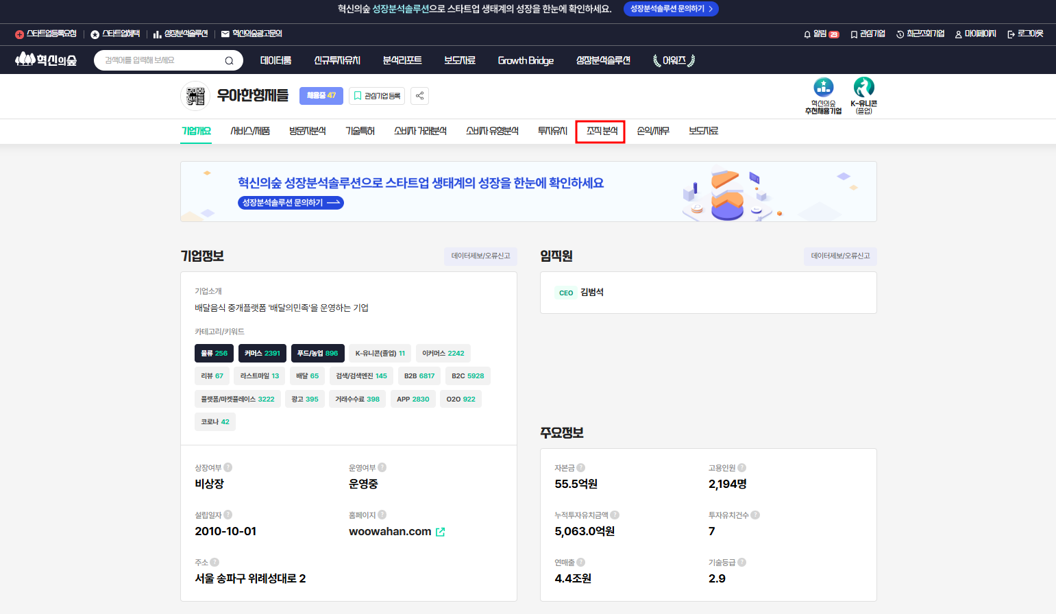Image resolution: width=1056 pixels, height=614 pixels.
Task: Switch to the 손익/재무 tab
Action: (x=653, y=131)
